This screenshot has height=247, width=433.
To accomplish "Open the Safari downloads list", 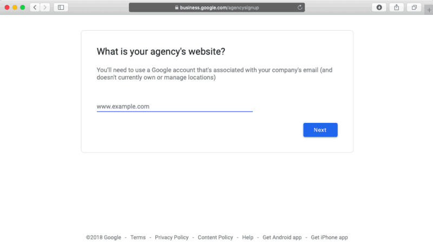I will (x=379, y=8).
